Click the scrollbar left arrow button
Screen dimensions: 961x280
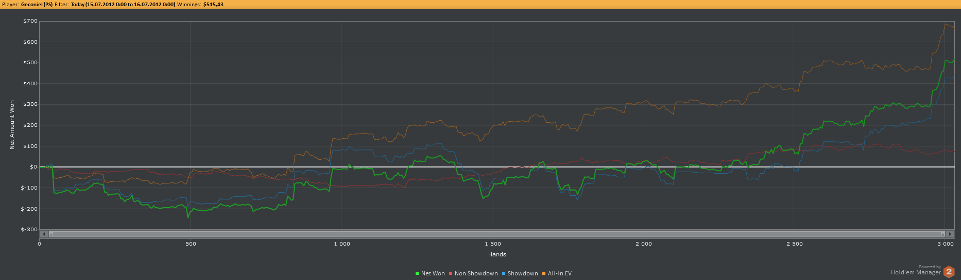44,234
